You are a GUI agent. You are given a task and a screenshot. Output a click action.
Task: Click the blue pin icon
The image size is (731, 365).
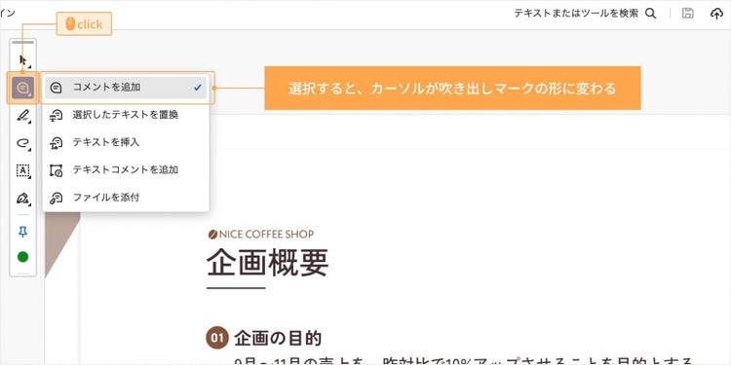coord(22,232)
